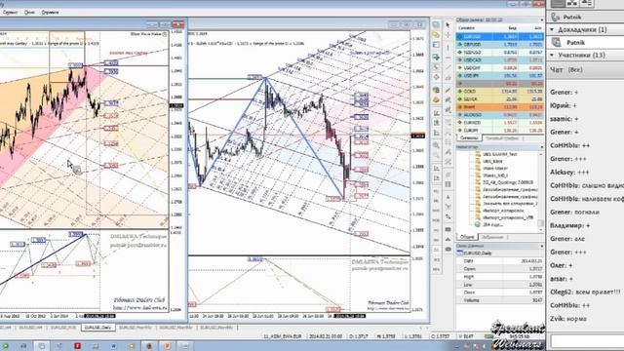Viewport: 624px width, 351px height.
Task: Select the GBPUSD row in Market Watch
Action: [499, 45]
